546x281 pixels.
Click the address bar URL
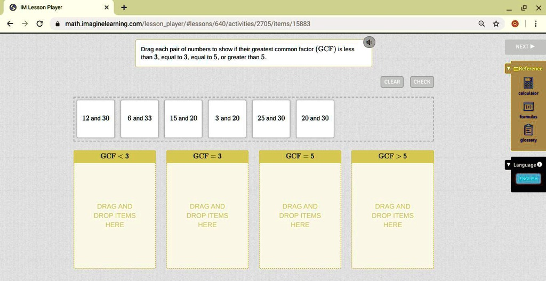pyautogui.click(x=187, y=24)
